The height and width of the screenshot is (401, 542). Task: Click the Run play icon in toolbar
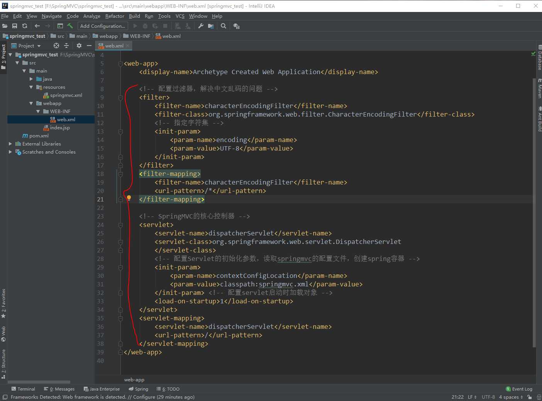(x=135, y=26)
